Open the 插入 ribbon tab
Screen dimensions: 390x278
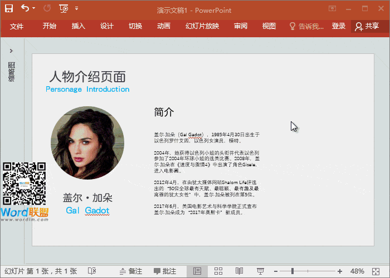pyautogui.click(x=79, y=26)
